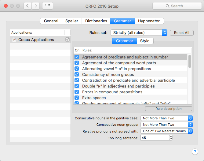Toggle Cocoa Applications checkbox
204x161 pixels.
[67, 39]
